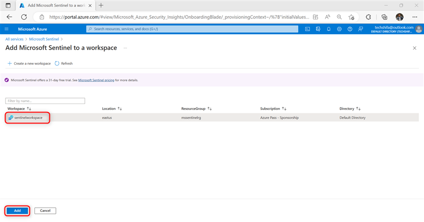The image size is (424, 222).
Task: Sort by the Workspace column
Action: click(x=19, y=109)
